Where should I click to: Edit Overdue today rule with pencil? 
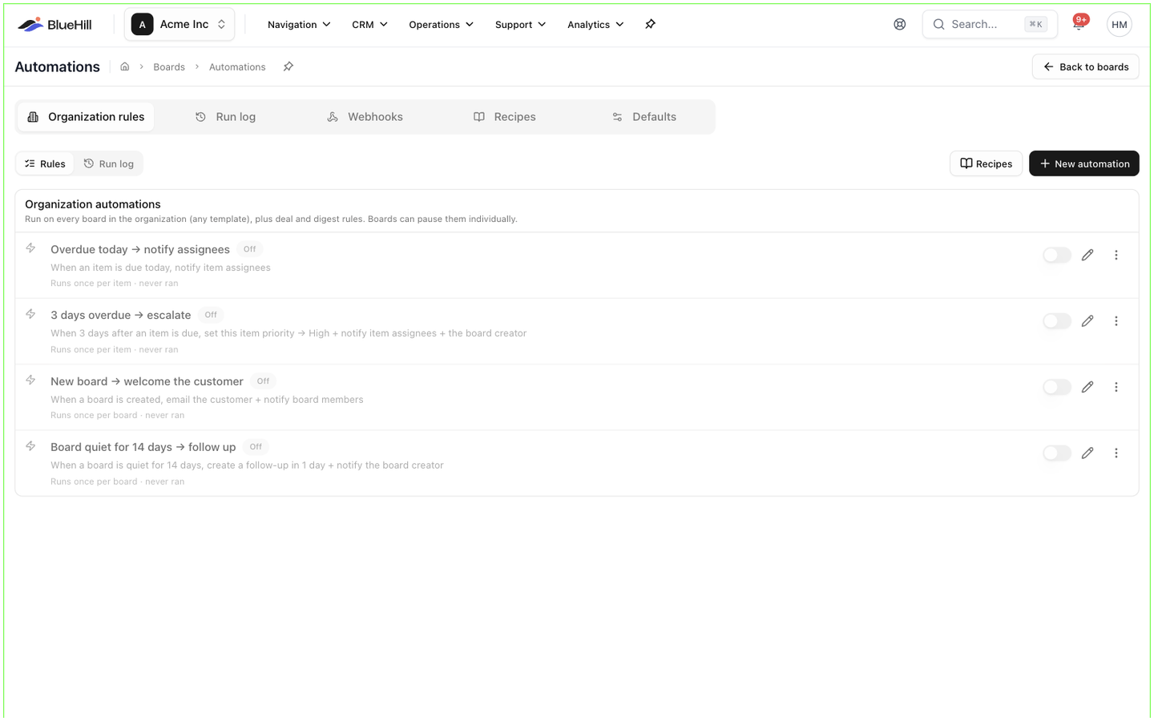(1087, 255)
